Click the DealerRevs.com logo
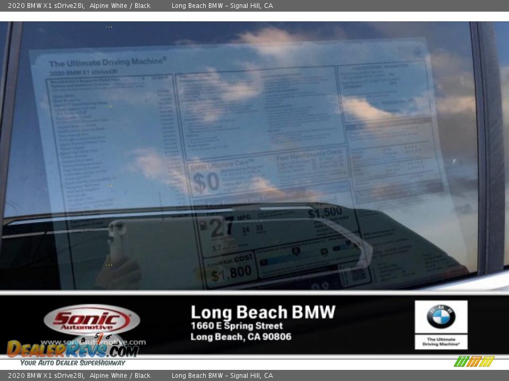 click(x=72, y=351)
